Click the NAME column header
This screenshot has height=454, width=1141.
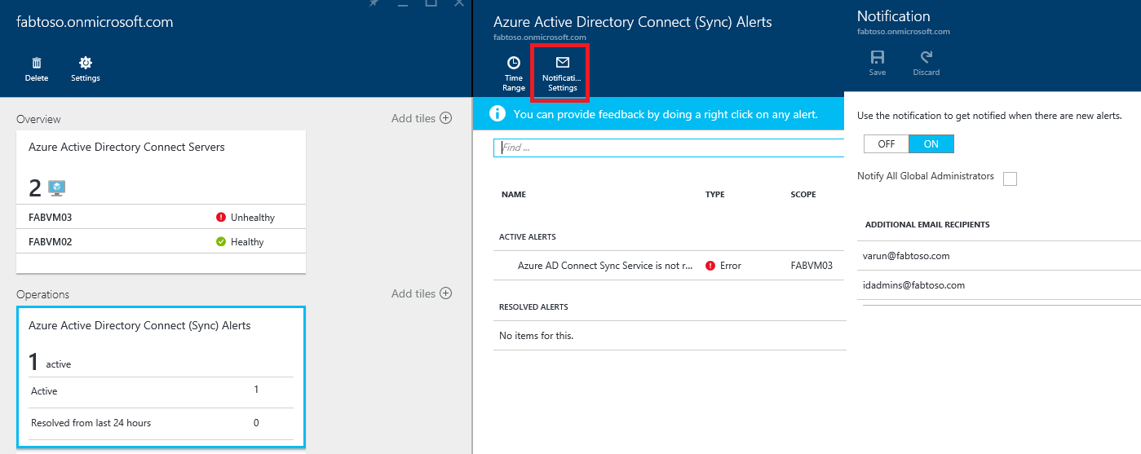click(x=514, y=195)
